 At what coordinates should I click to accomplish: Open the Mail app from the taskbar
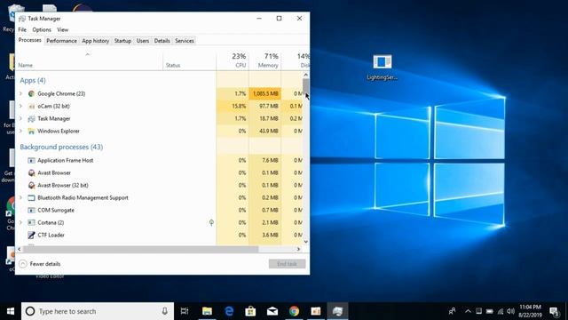(x=272, y=311)
